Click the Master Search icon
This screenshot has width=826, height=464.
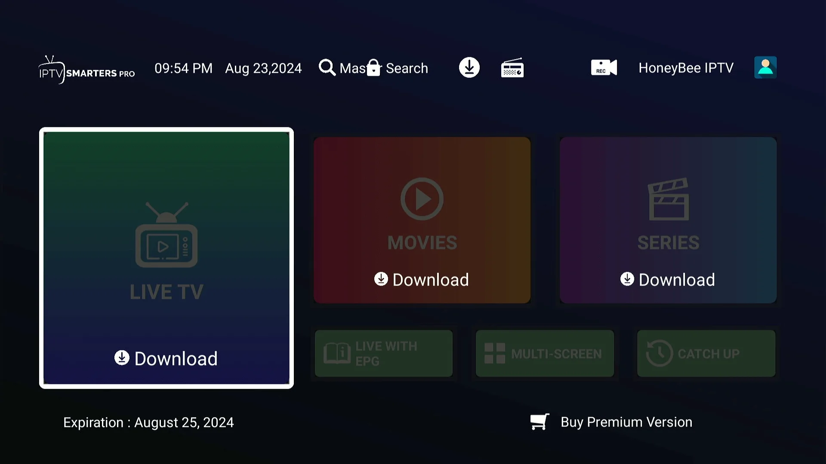[x=327, y=68]
